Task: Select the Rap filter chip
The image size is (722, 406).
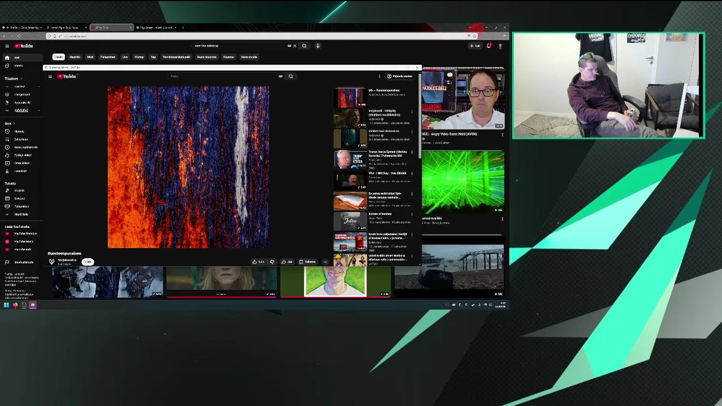Action: (153, 57)
